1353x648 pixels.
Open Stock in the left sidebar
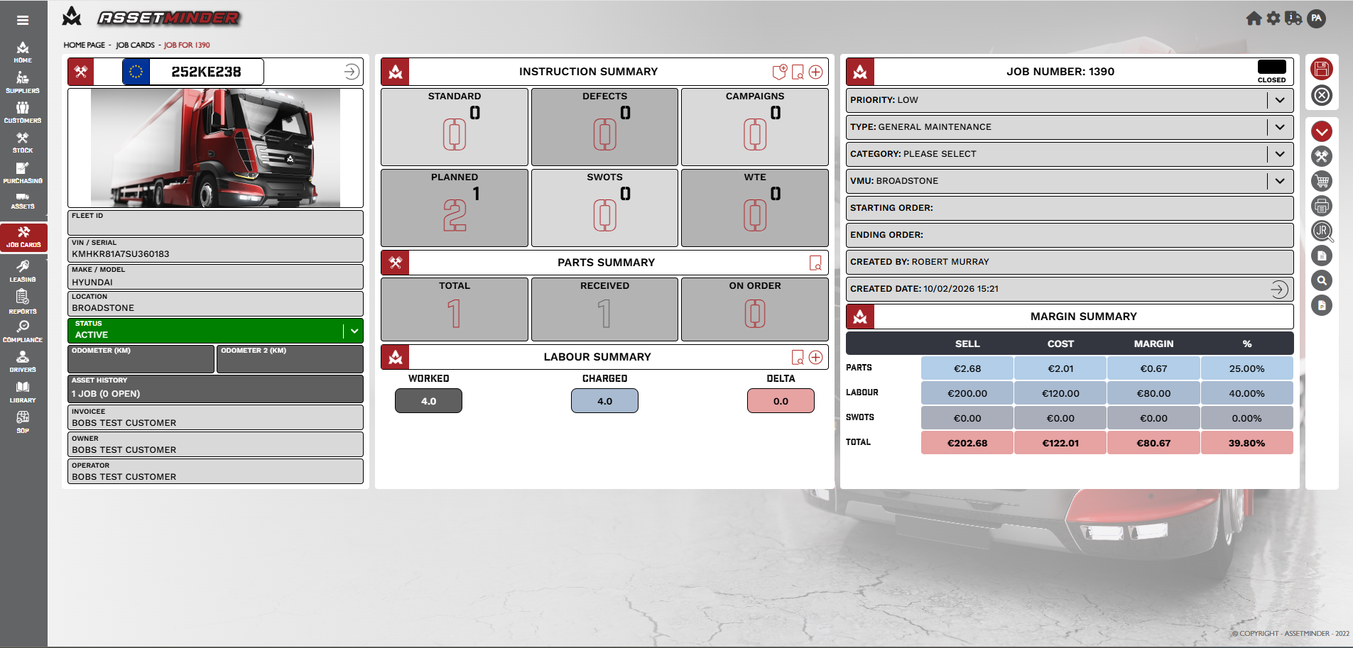[23, 143]
